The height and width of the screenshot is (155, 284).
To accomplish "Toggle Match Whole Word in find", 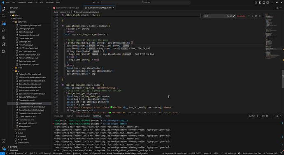I will point(231,16).
